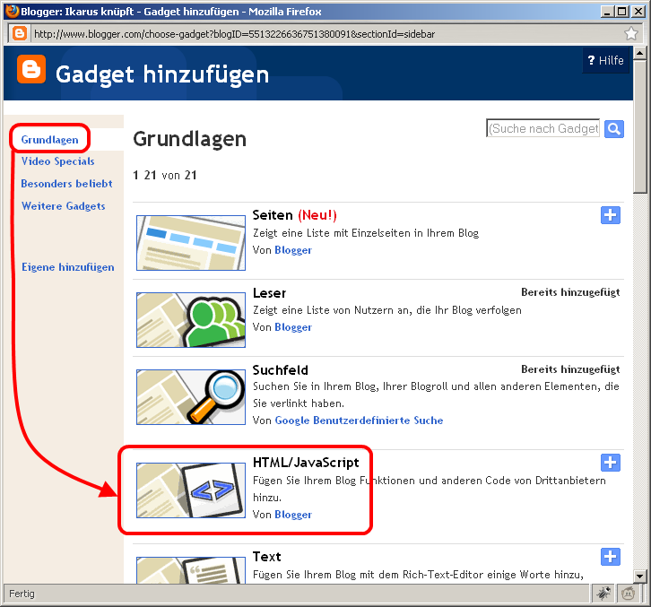Click 'Zeigt eine Liste mit Einzelseiten' description
Screen dimensions: 651x607
click(x=366, y=233)
